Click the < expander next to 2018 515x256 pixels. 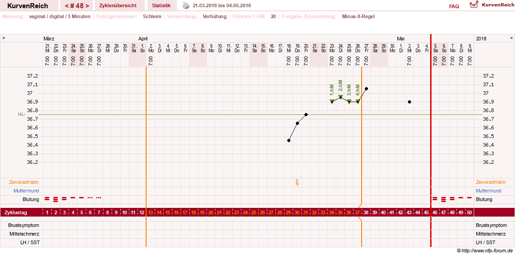coord(511,38)
